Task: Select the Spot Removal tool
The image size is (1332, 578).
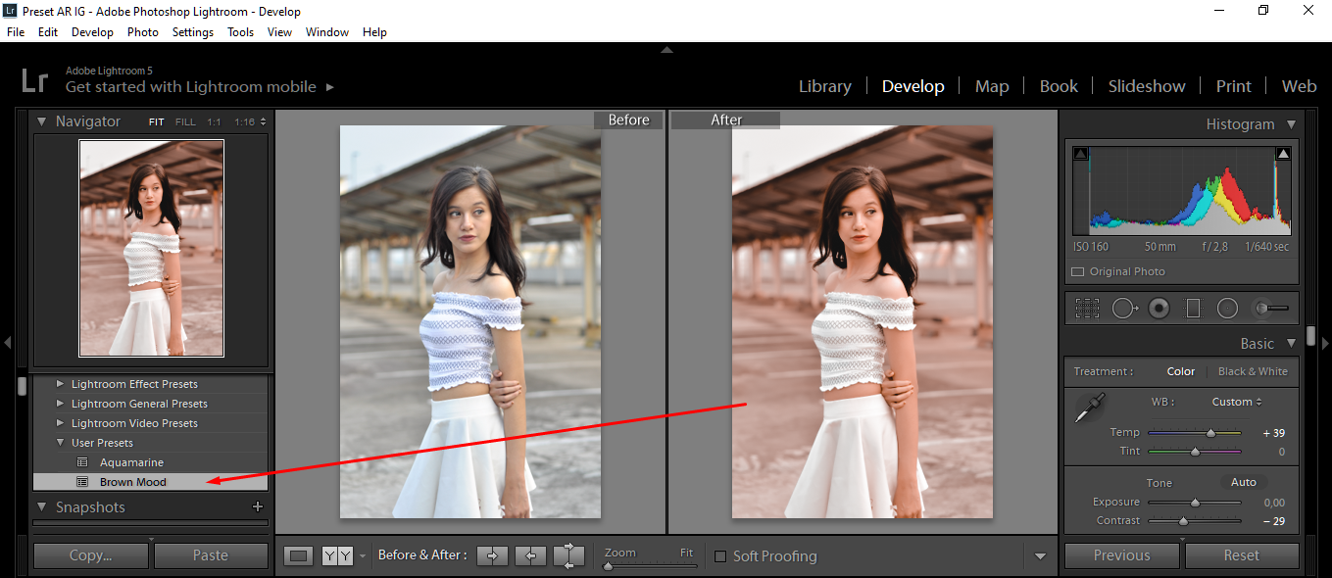Action: pyautogui.click(x=1124, y=309)
